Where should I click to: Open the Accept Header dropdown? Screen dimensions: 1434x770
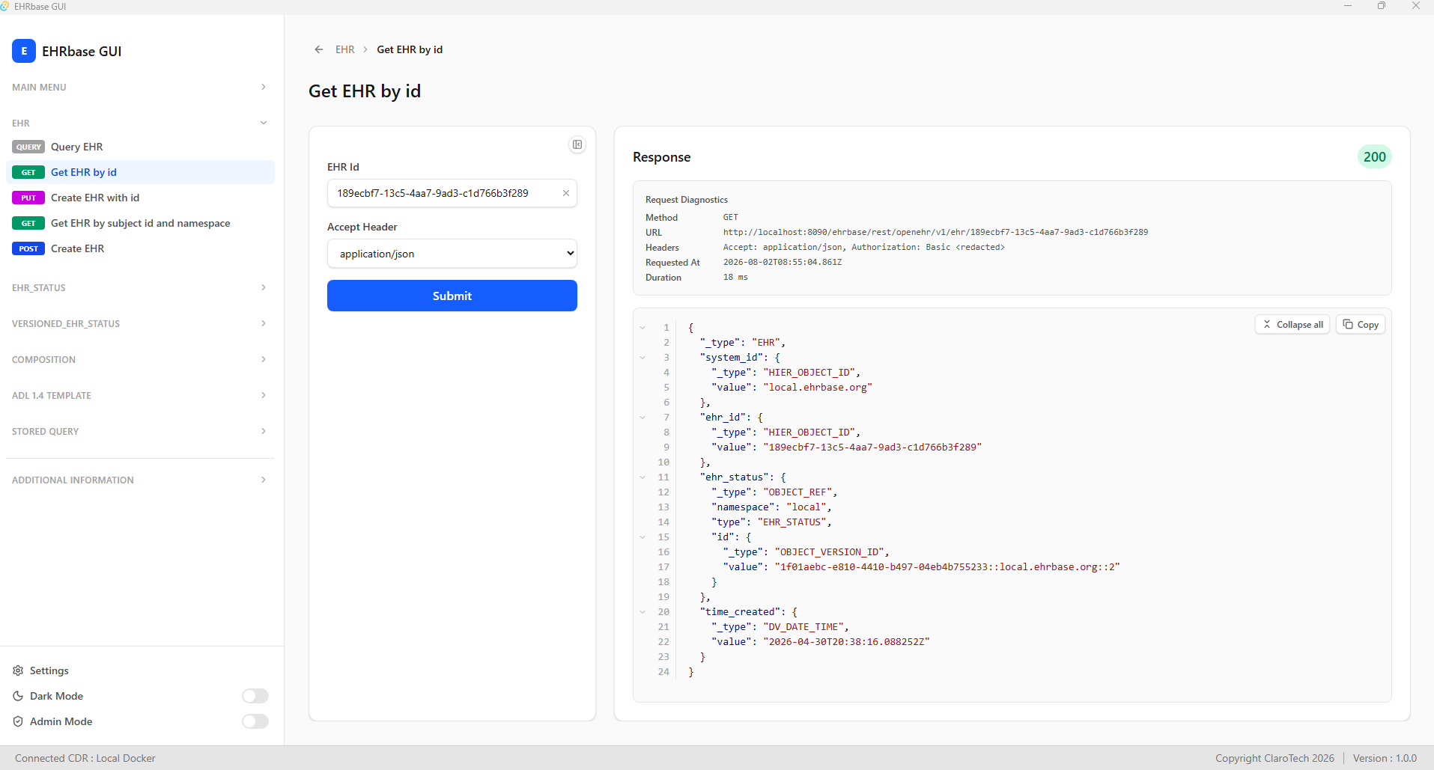click(452, 254)
